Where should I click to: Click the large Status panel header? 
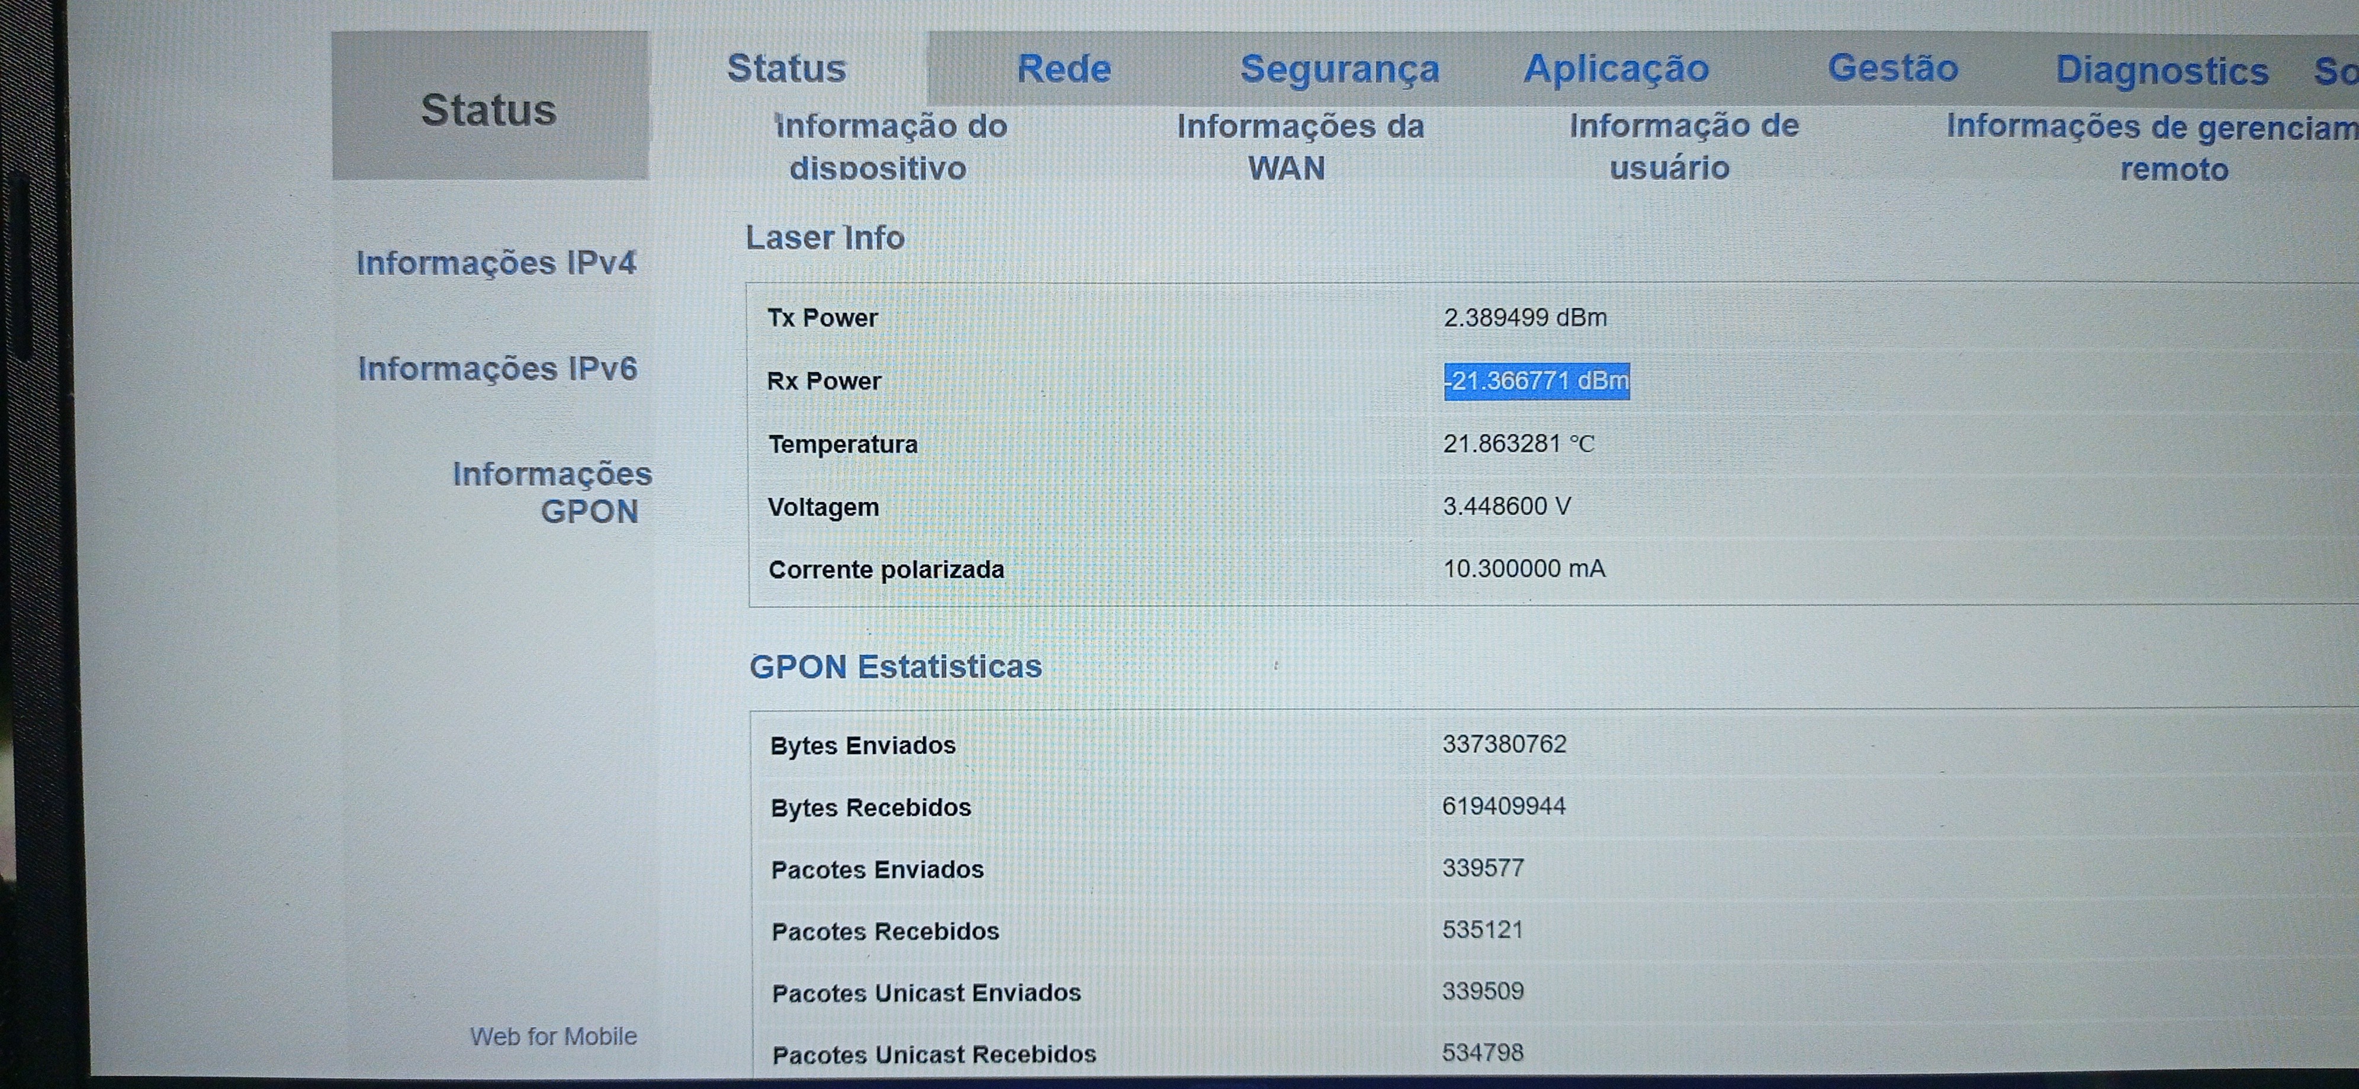pos(489,110)
